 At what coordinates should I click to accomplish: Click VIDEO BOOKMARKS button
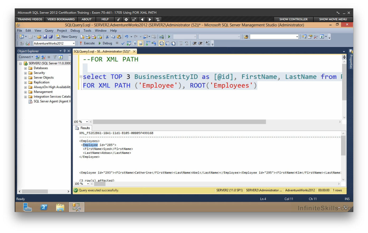tap(61, 19)
